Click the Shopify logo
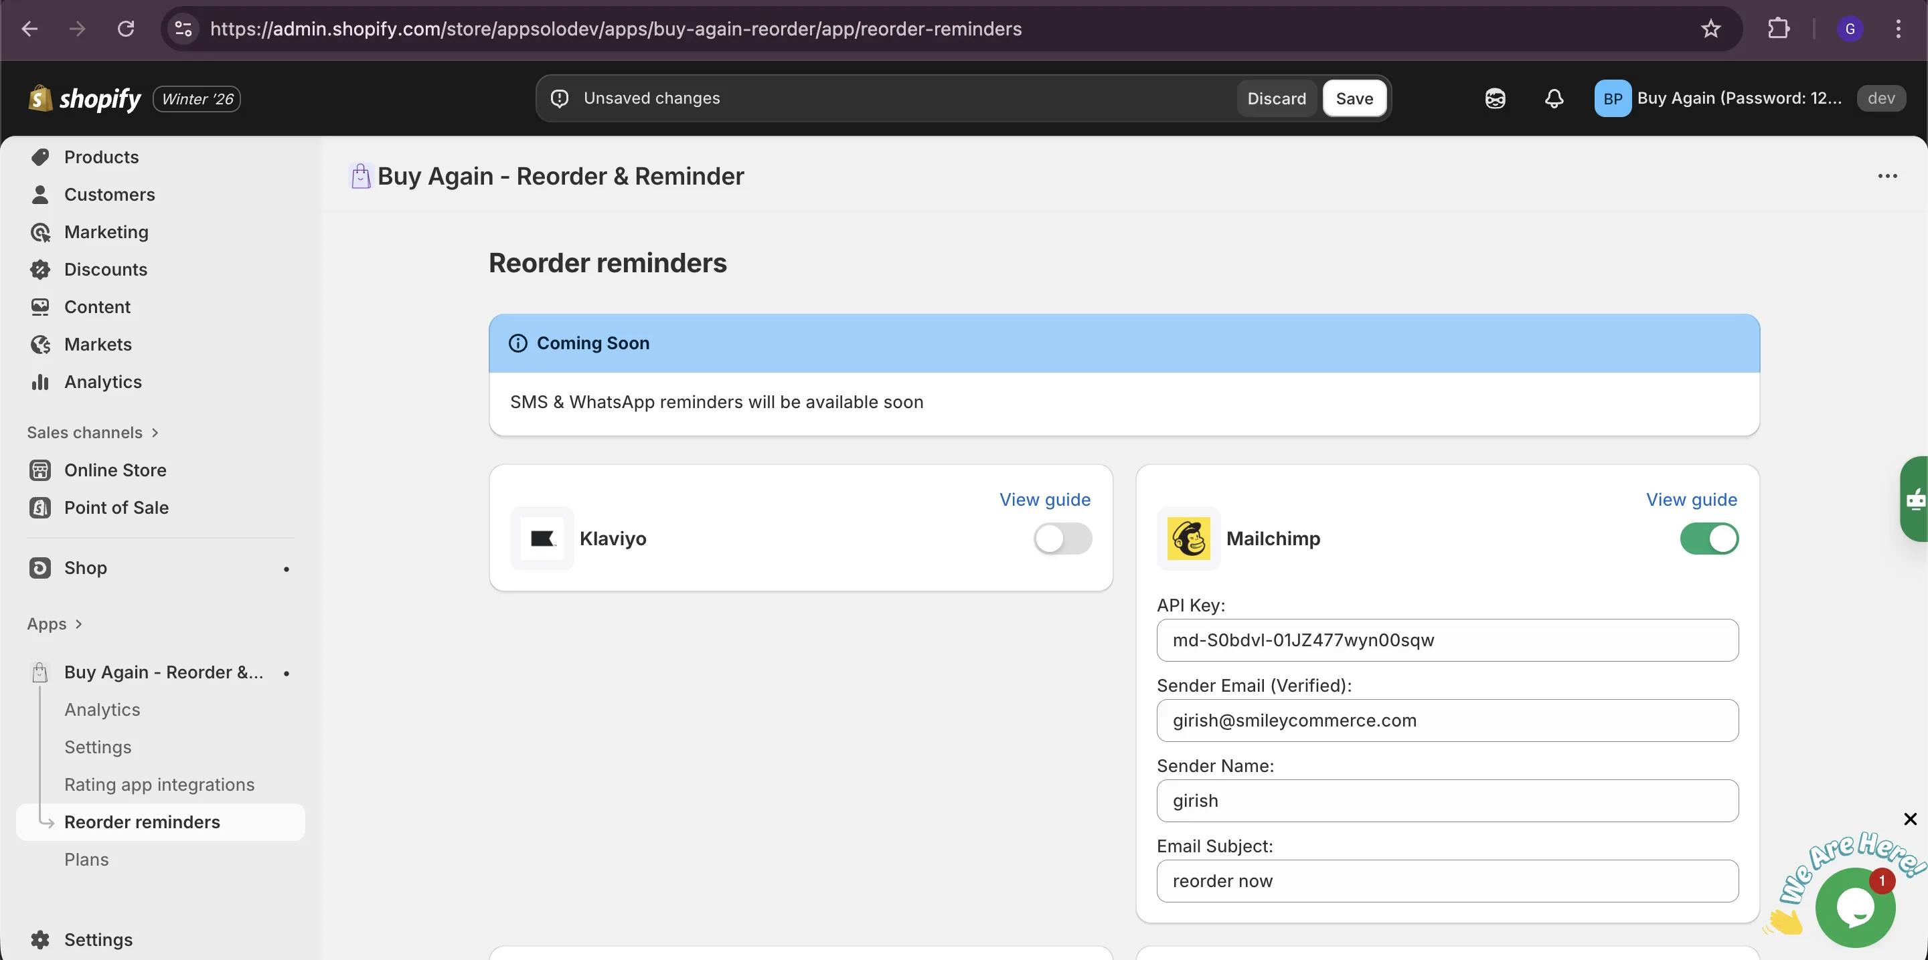 coord(84,99)
